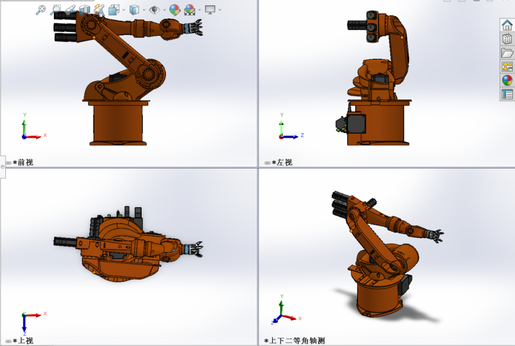Open the View Settings monitor icon
This screenshot has width=515, height=346.
point(210,10)
